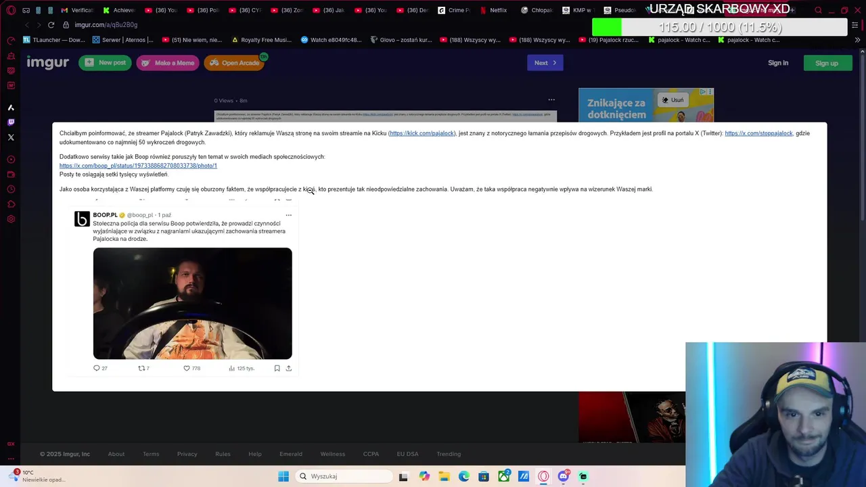866x487 pixels.
Task: Open Discord from taskbar
Action: (x=564, y=476)
